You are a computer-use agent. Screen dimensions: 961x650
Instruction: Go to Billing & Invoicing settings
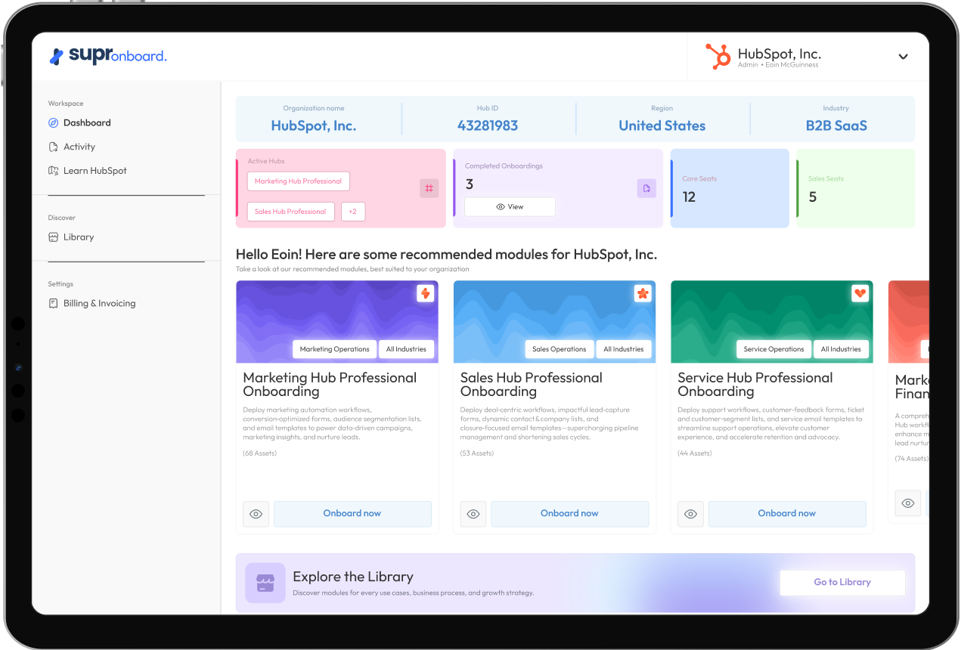click(x=99, y=303)
